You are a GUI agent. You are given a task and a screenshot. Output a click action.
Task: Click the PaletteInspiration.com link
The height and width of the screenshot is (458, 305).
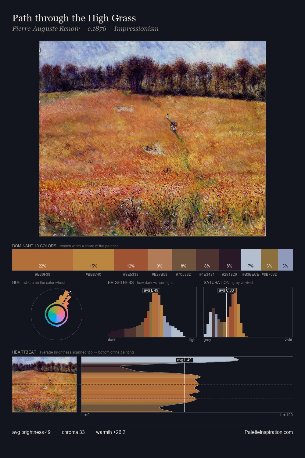coord(269,432)
